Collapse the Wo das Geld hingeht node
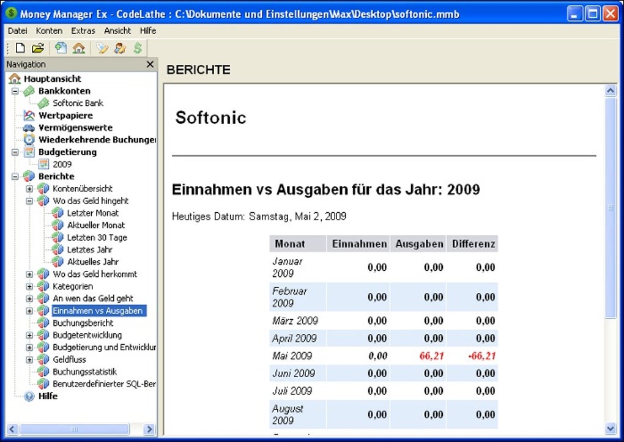 click(x=29, y=201)
